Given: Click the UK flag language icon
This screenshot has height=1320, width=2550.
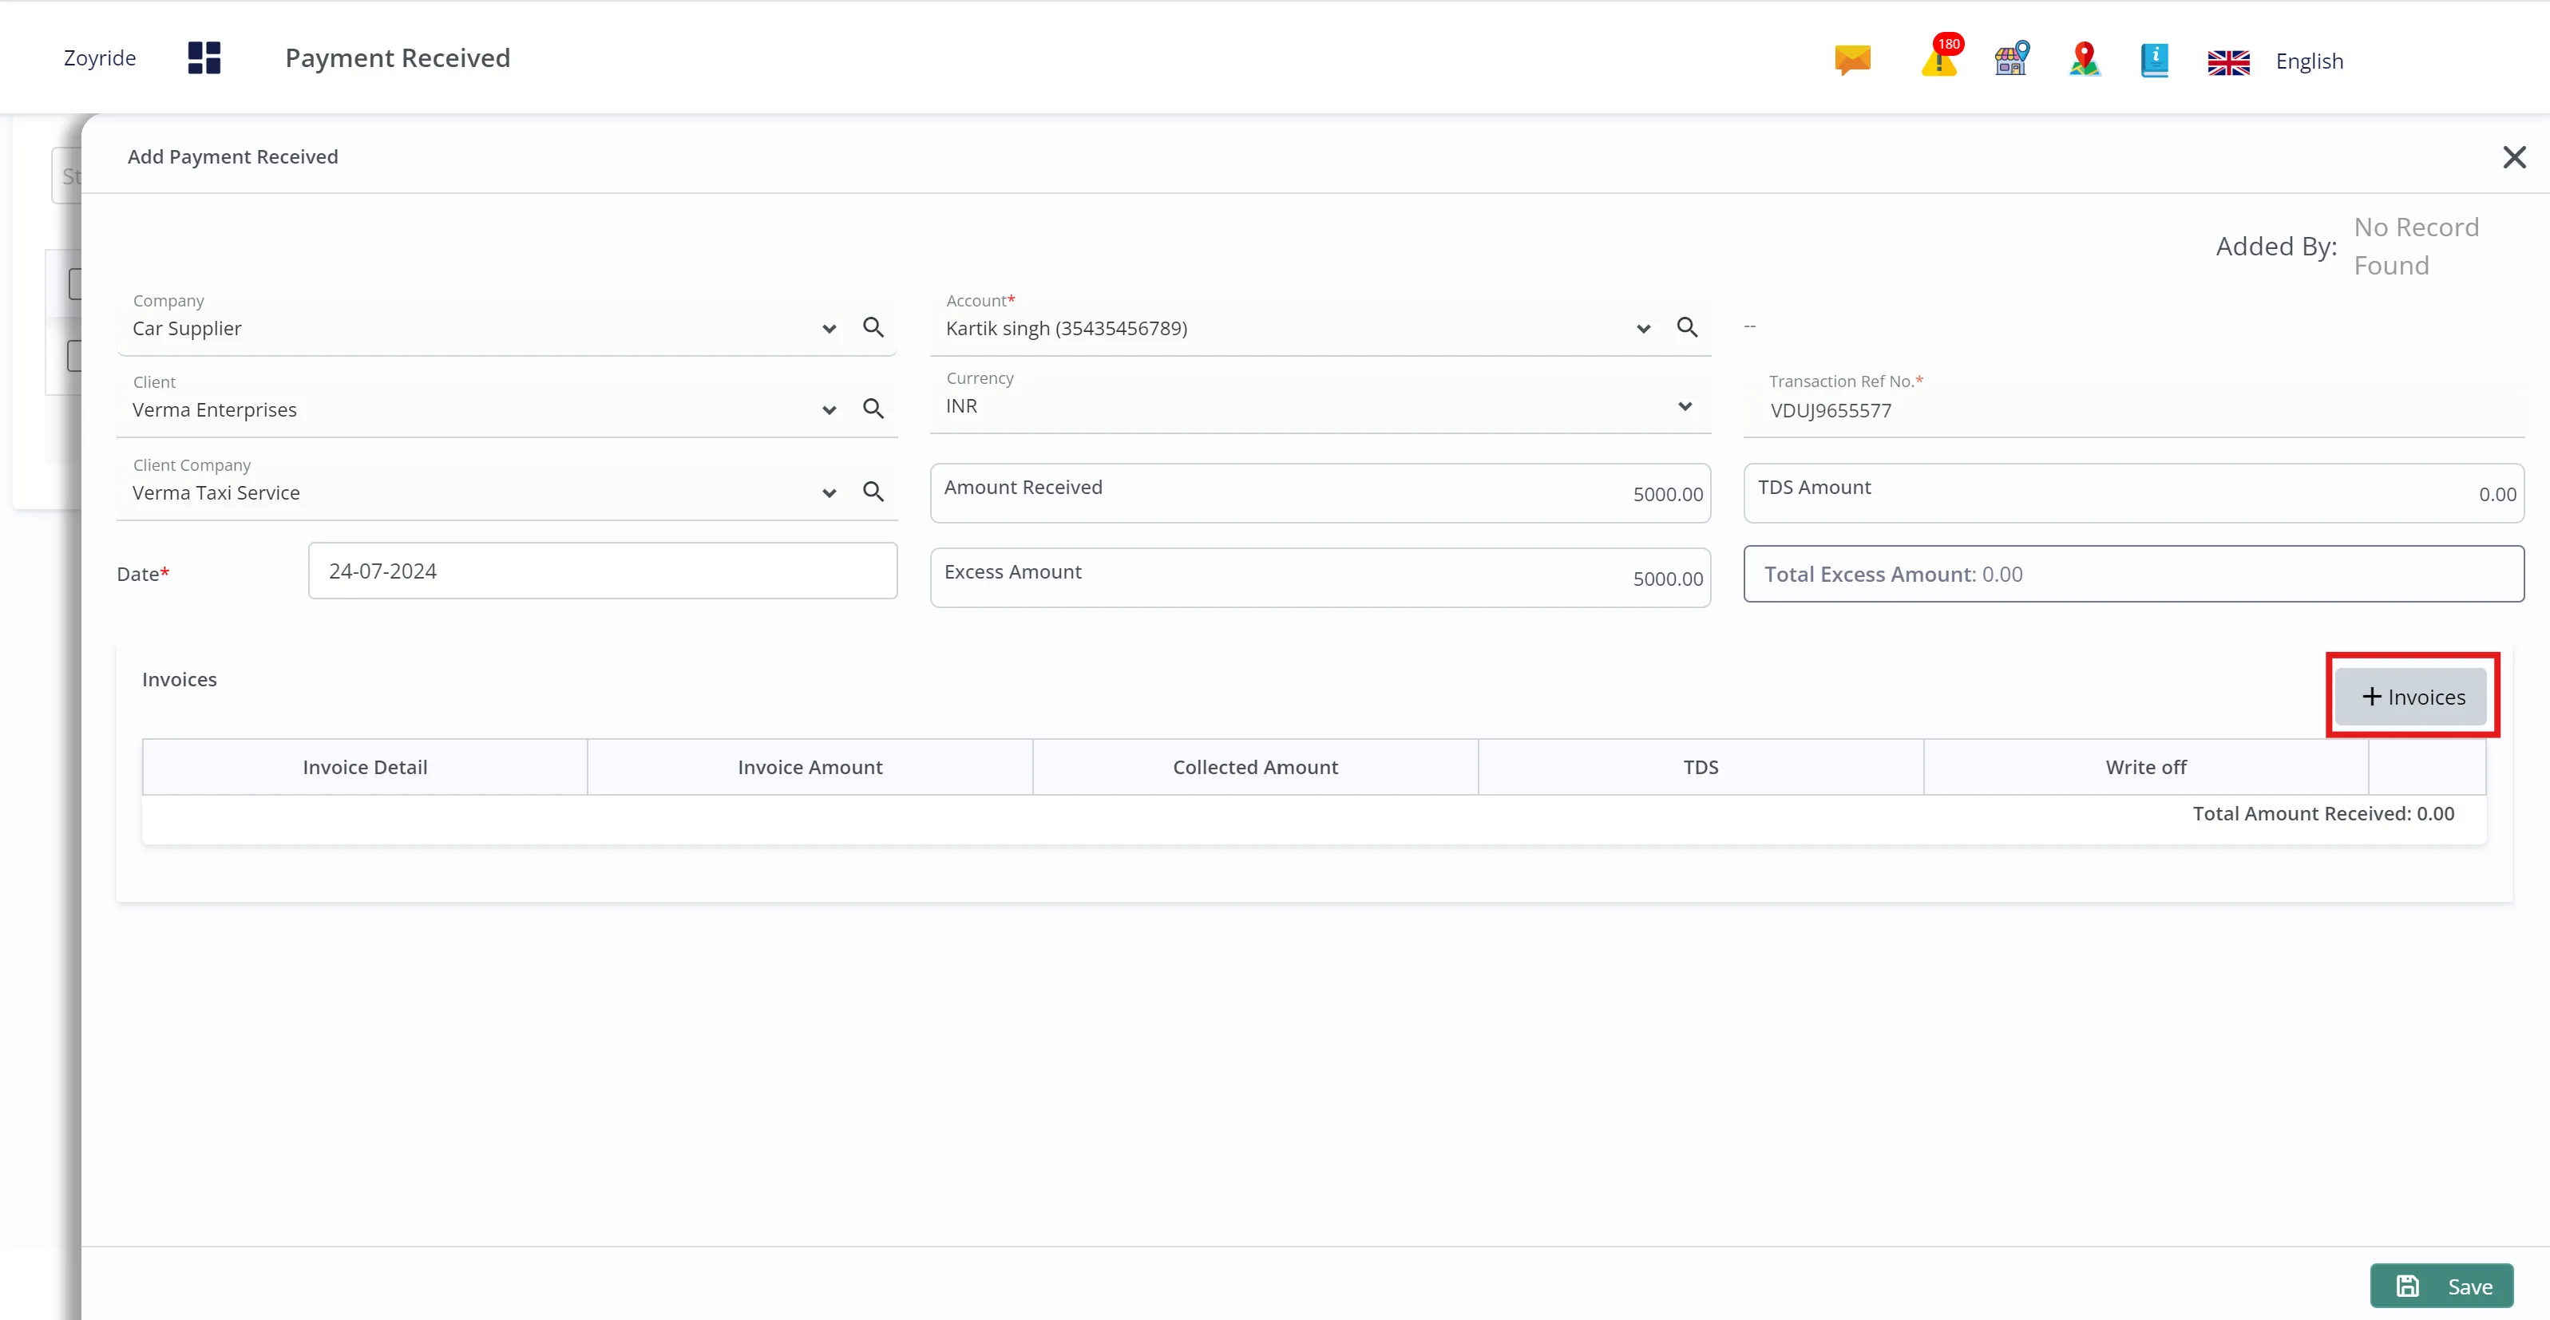Looking at the screenshot, I should tap(2228, 61).
